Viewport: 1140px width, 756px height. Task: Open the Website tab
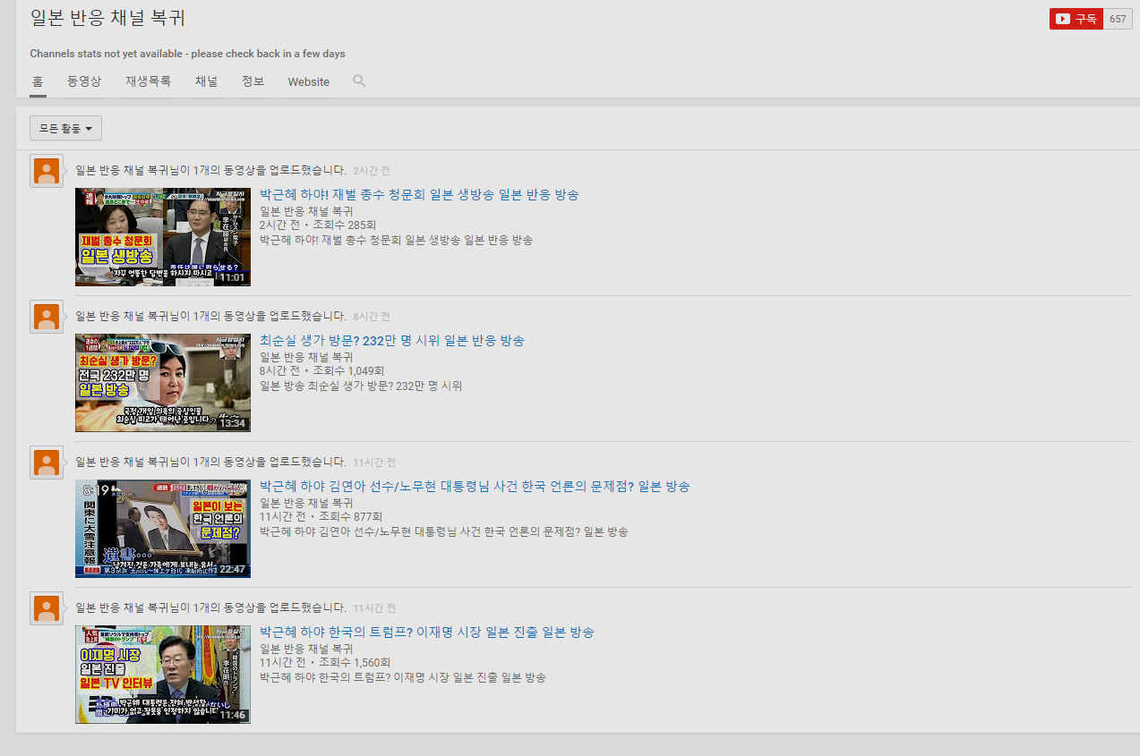tap(308, 81)
